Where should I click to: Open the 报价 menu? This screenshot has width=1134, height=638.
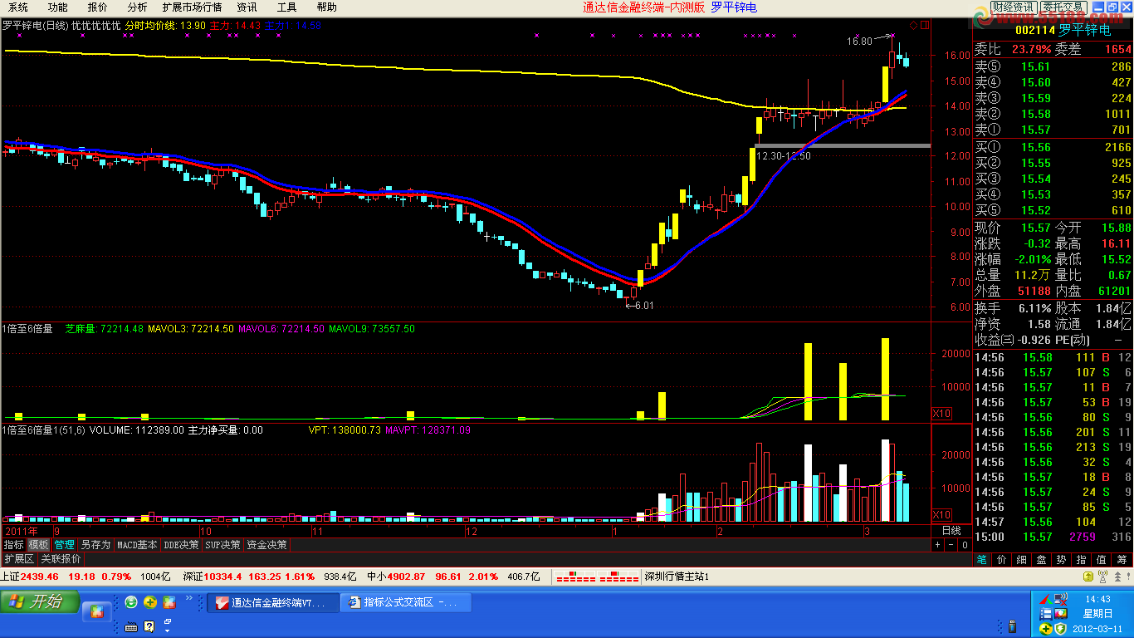[97, 7]
